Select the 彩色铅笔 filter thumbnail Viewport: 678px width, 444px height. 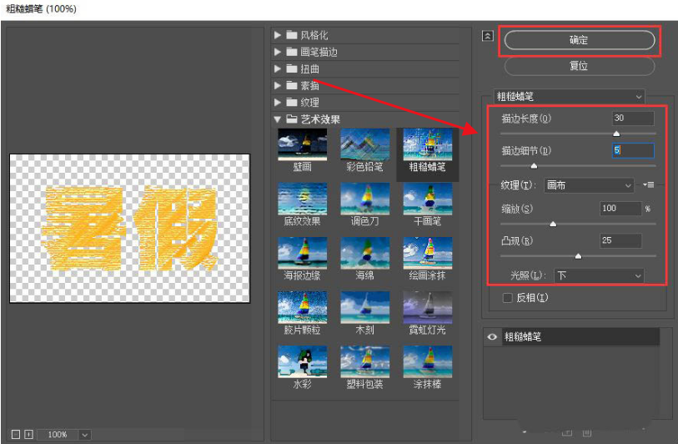tap(365, 144)
